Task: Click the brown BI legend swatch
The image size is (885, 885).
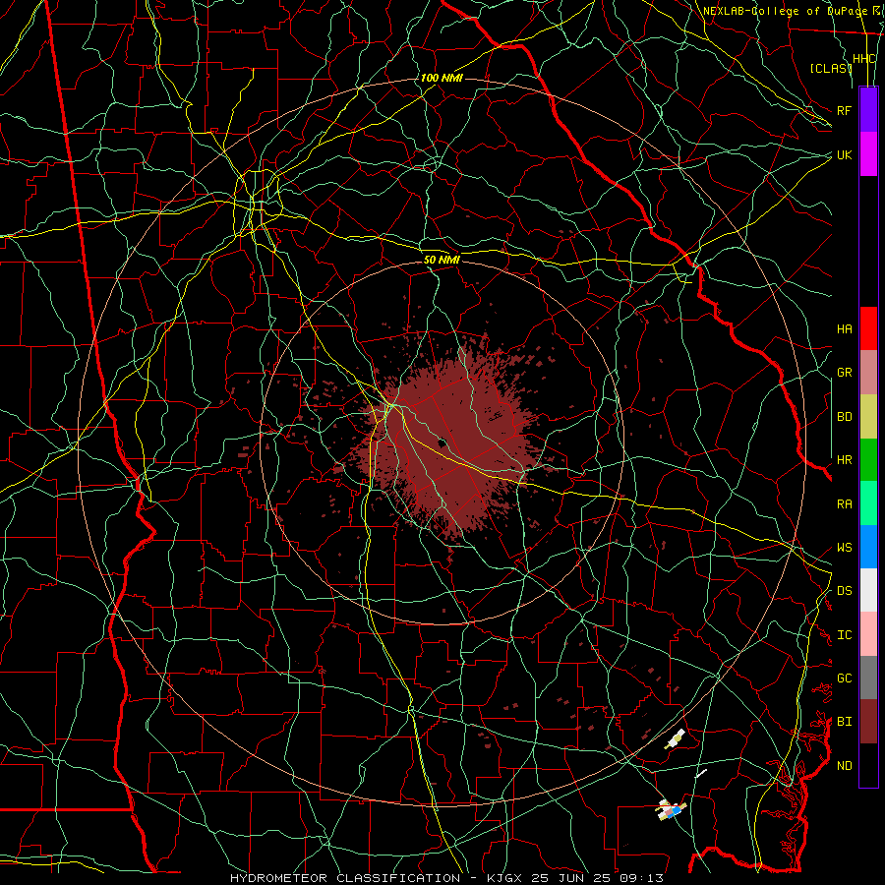Action: tap(868, 722)
